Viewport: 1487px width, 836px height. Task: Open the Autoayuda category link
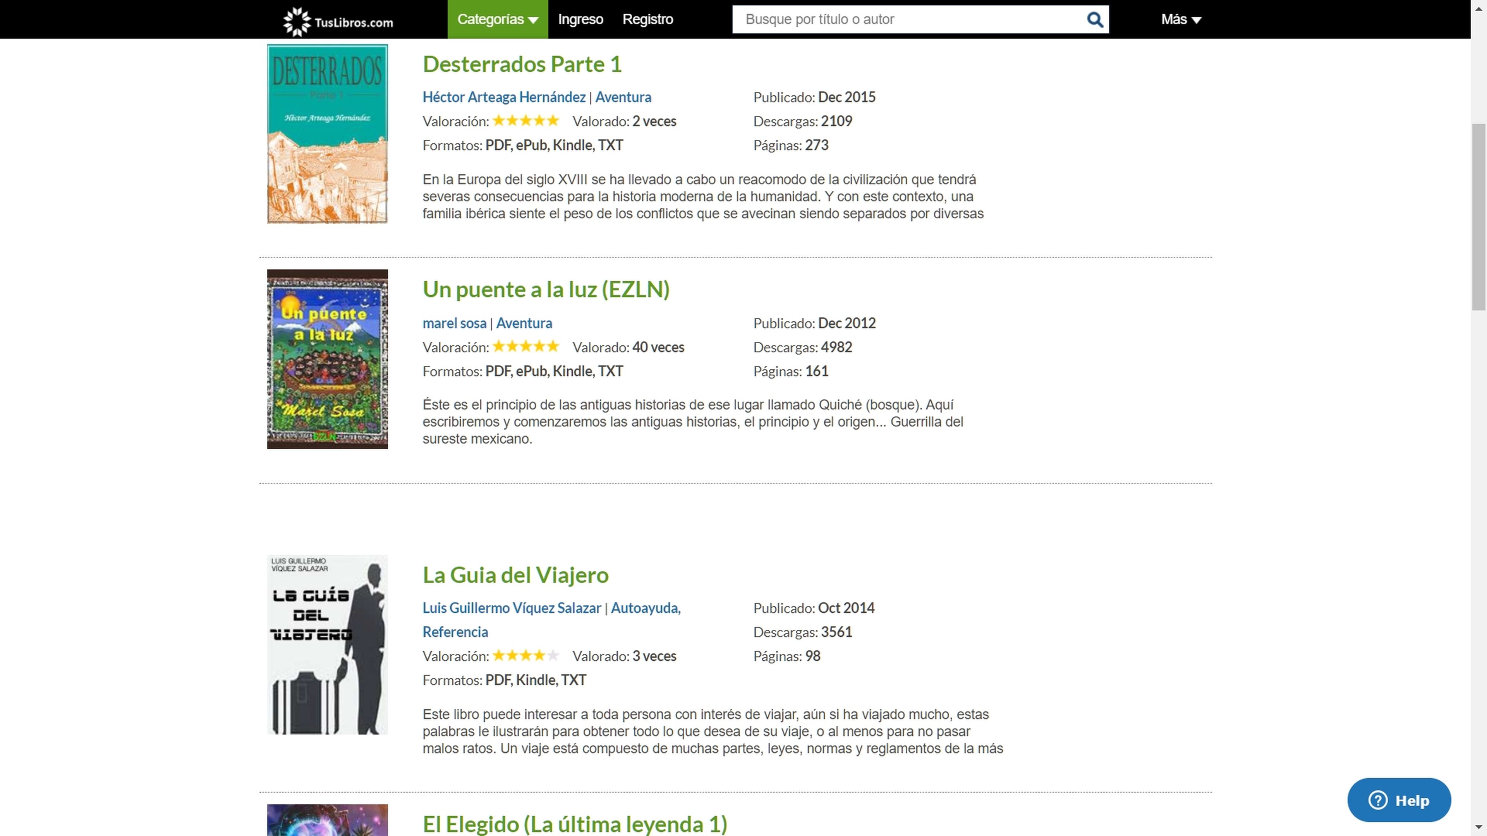coord(646,608)
